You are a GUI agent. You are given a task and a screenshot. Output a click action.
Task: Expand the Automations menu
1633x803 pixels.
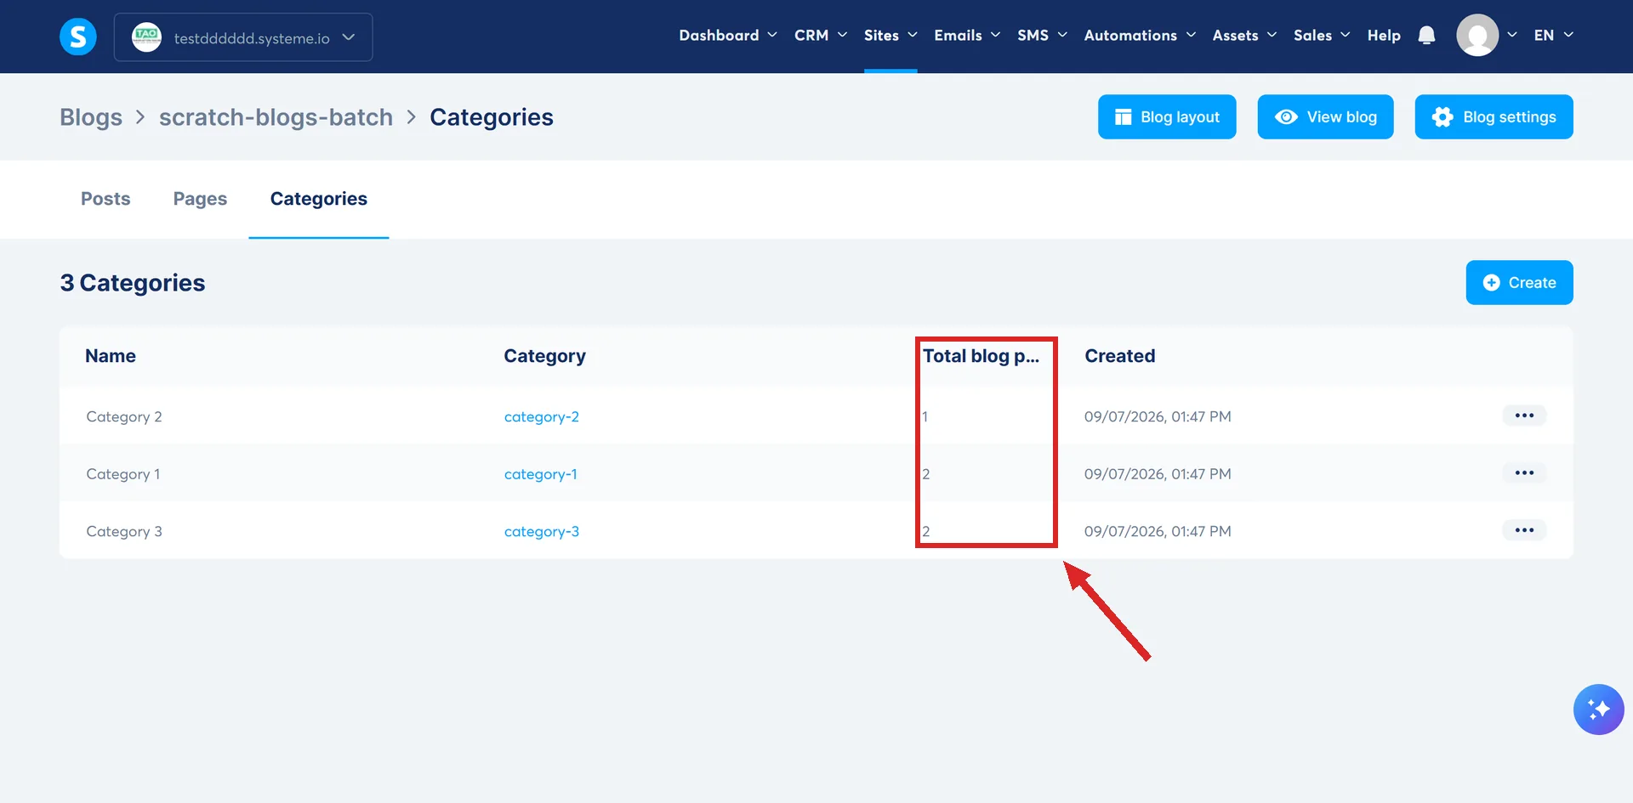tap(1140, 36)
